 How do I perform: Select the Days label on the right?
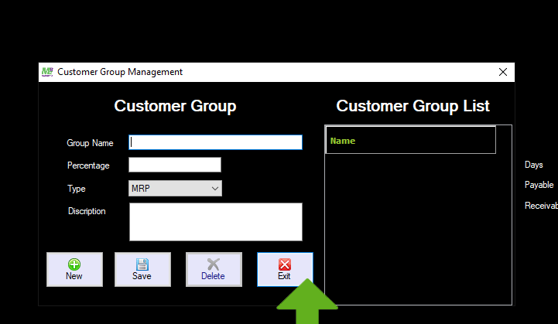point(534,165)
